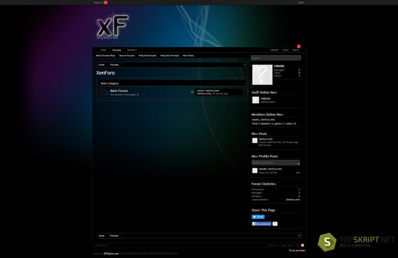Viewport: 398px width, 258px height.
Task: Go to Watched Threads
Action: coord(169,55)
